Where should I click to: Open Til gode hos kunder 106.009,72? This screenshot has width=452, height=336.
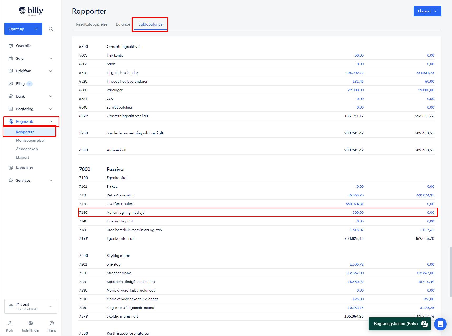(354, 73)
